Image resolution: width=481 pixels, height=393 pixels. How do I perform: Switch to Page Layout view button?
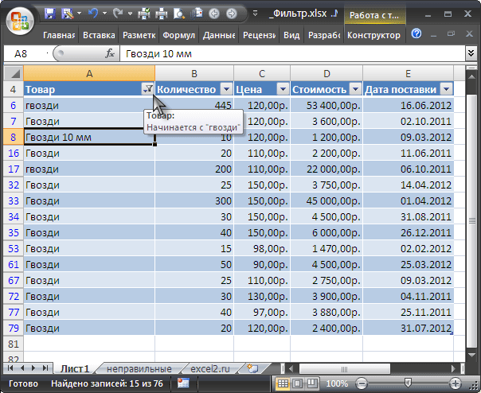[297, 383]
